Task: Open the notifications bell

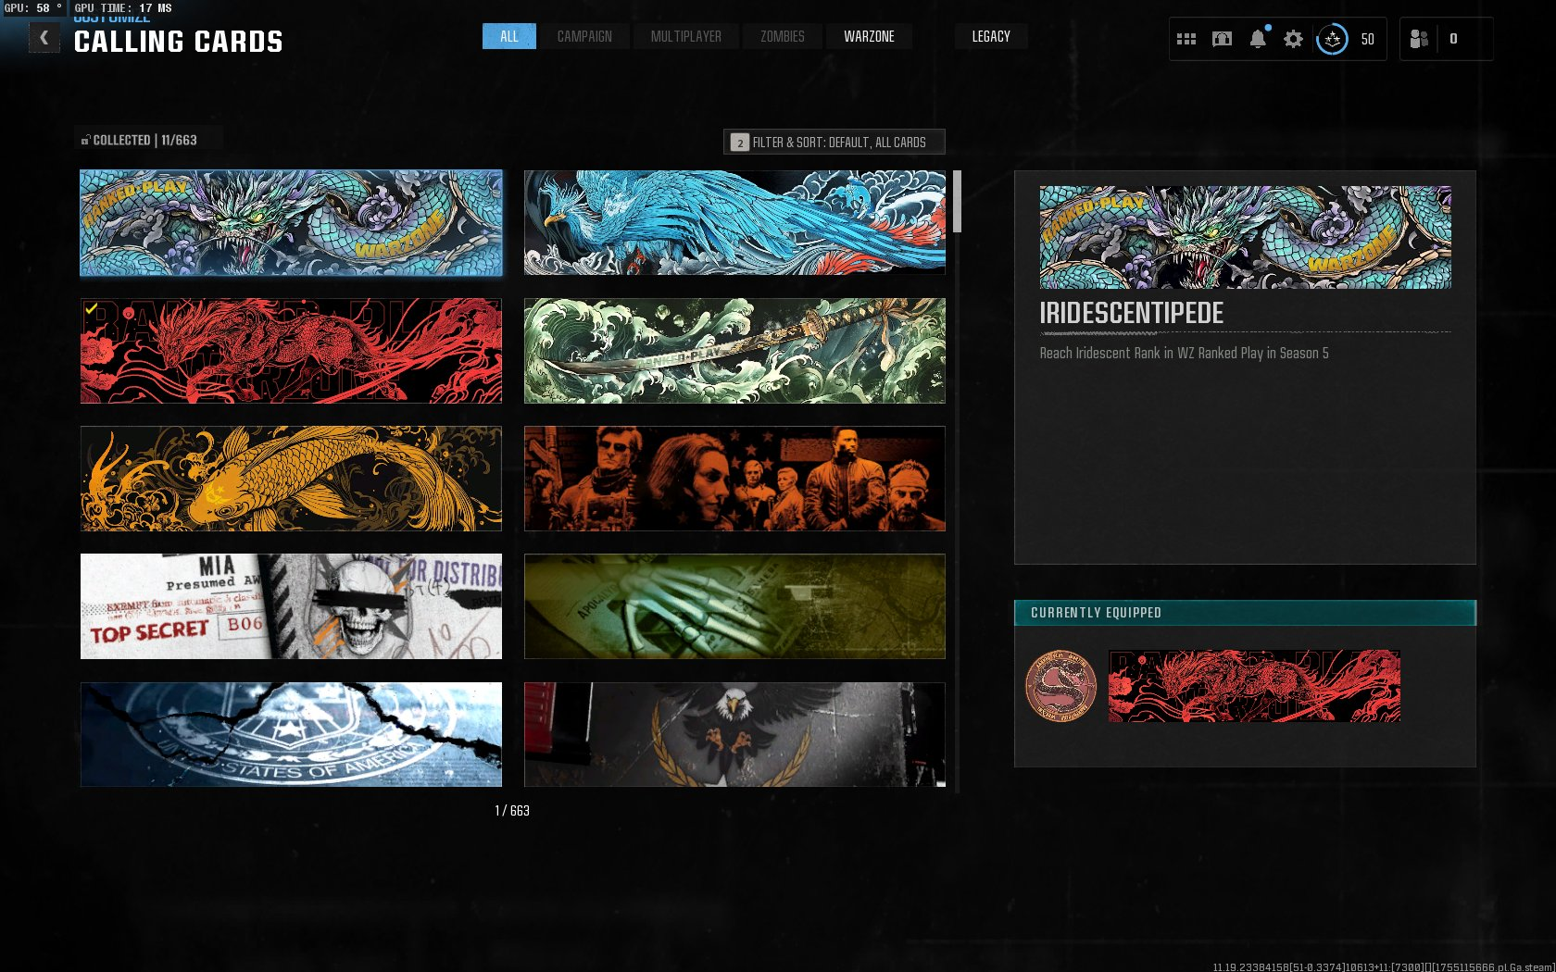Action: tap(1258, 39)
